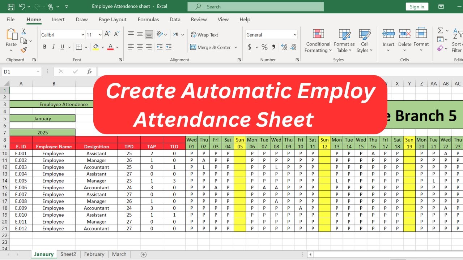
Task: Switch to the February sheet tab
Action: click(x=94, y=254)
